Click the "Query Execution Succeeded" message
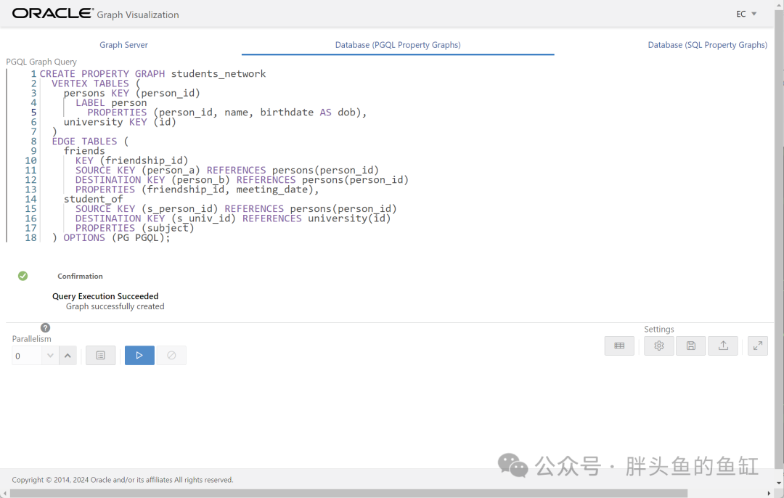This screenshot has width=784, height=498. point(105,296)
